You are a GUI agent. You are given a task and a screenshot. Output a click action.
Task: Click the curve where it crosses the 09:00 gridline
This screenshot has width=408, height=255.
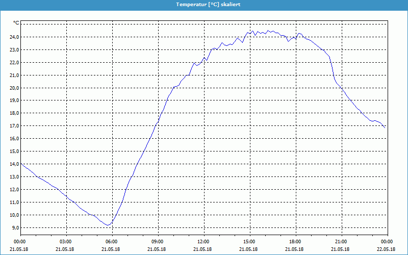pos(158,121)
